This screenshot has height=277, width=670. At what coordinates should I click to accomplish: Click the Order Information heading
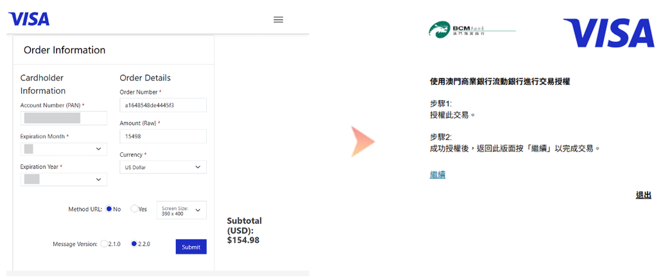(x=64, y=50)
